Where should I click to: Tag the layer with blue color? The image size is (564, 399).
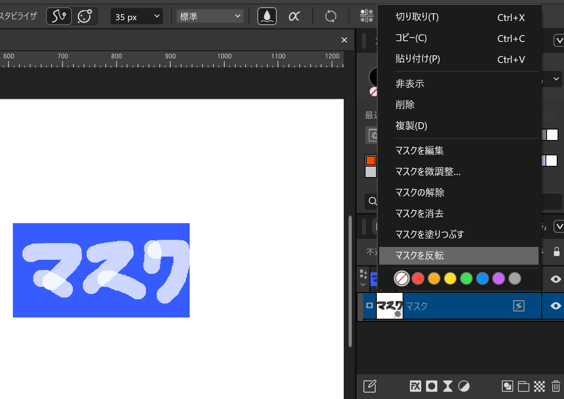[483, 278]
